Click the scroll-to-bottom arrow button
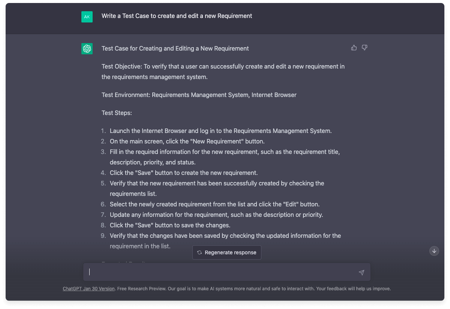Image resolution: width=450 pixels, height=309 pixels. coord(434,251)
